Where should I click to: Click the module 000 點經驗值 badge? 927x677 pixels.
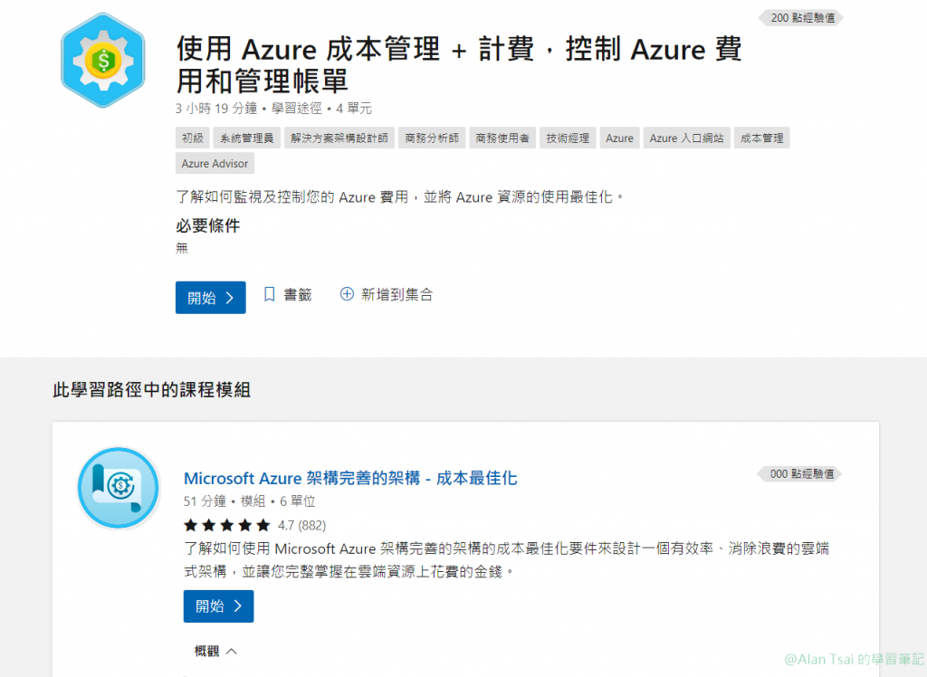[x=800, y=473]
